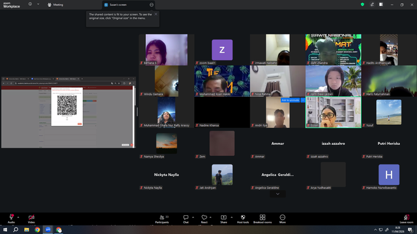
Task: Expand reactions arrow beside React
Action: click(210, 217)
